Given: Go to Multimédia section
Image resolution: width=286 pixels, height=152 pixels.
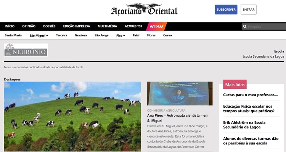Looking at the screenshot, I should [x=107, y=26].
